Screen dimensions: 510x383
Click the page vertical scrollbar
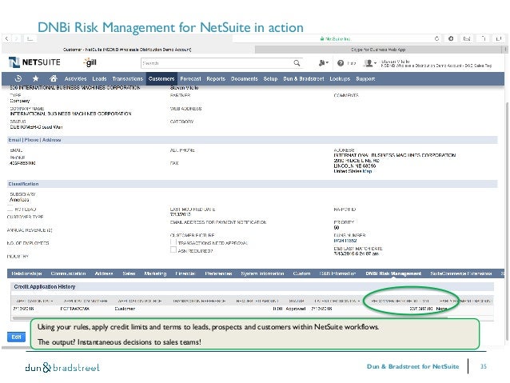coord(507,221)
